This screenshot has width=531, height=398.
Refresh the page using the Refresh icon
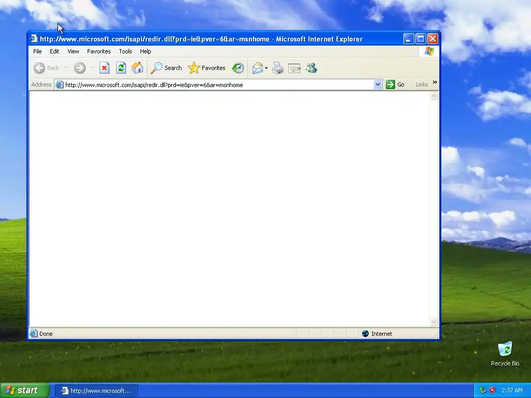tap(121, 68)
